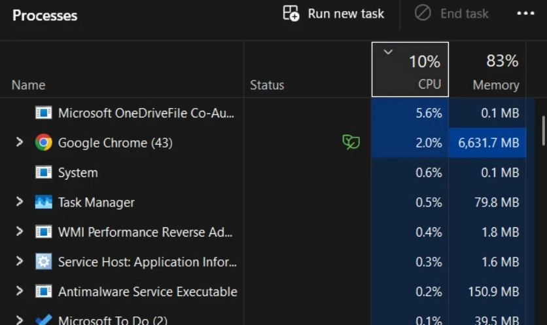
Task: Click the Antimalware Service Executable icon
Action: (43, 292)
